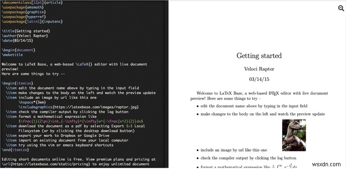
Task: Click 'Veloci Raptor' author name in preview
Action: (x=259, y=69)
